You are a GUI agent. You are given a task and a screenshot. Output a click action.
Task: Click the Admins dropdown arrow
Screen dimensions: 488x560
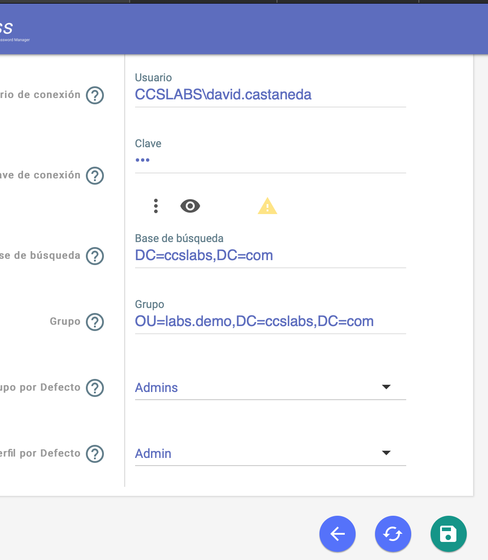pyautogui.click(x=386, y=387)
